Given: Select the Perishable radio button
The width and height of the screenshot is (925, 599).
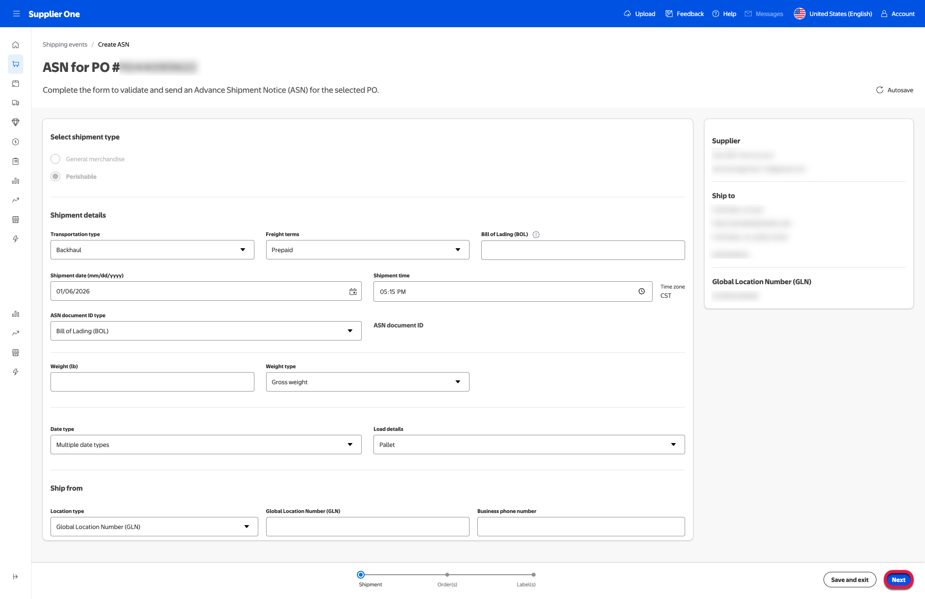Looking at the screenshot, I should click(x=56, y=176).
